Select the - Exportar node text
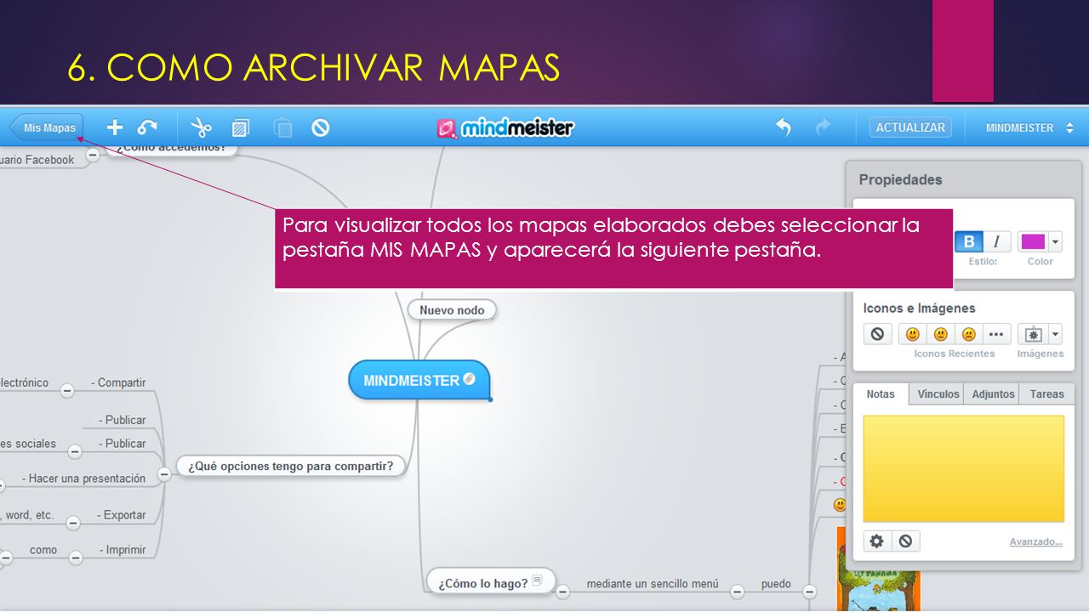The height and width of the screenshot is (612, 1089). pos(121,515)
